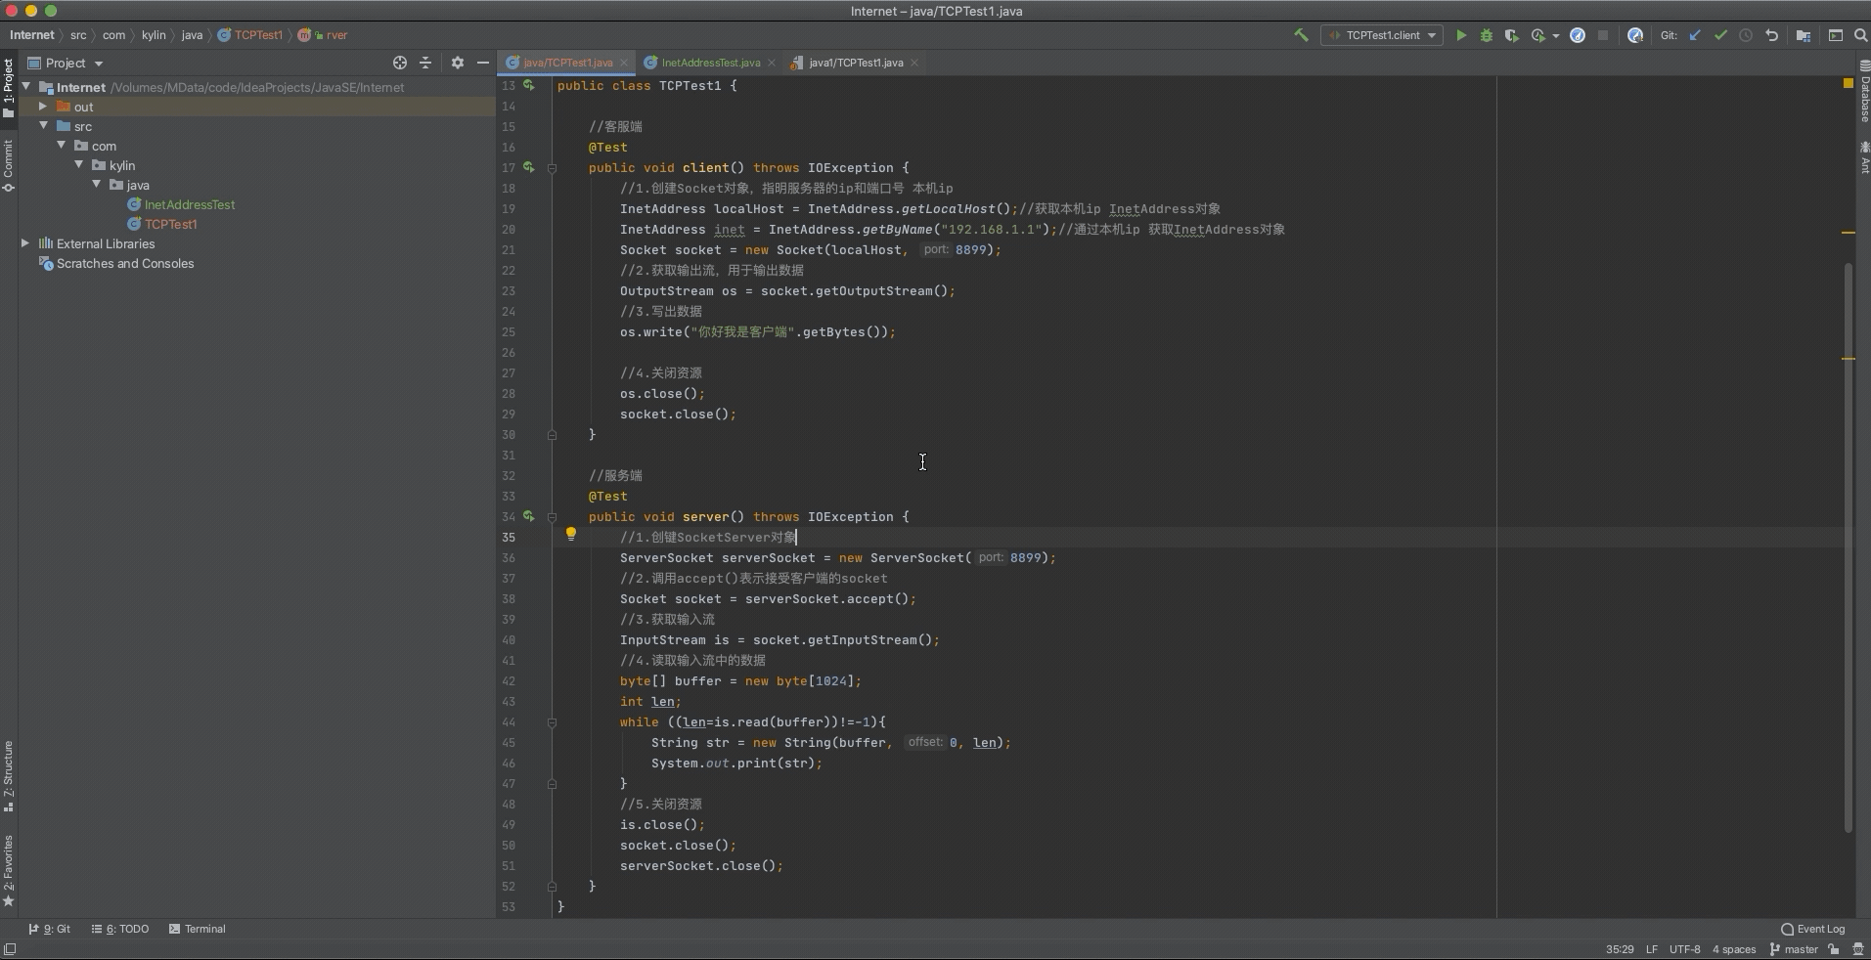
Task: Click the Git Update Project arrow
Action: pyautogui.click(x=1695, y=35)
